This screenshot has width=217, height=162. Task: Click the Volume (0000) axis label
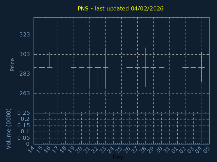tap(9, 129)
